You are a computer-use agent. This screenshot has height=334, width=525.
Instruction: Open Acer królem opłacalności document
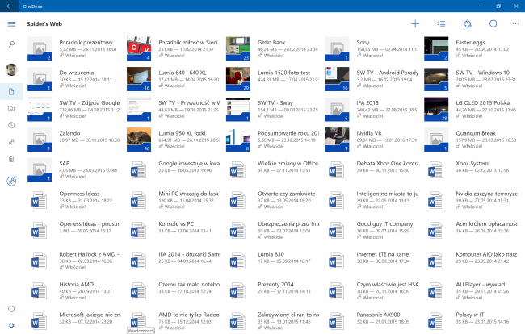click(x=471, y=231)
